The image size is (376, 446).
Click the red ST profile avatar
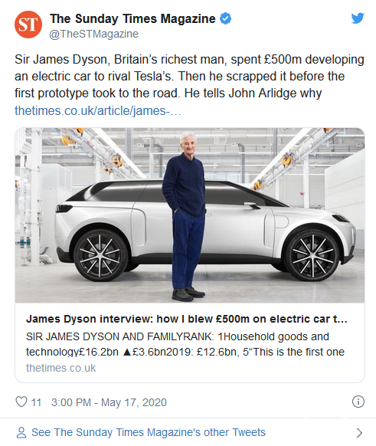pyautogui.click(x=28, y=25)
